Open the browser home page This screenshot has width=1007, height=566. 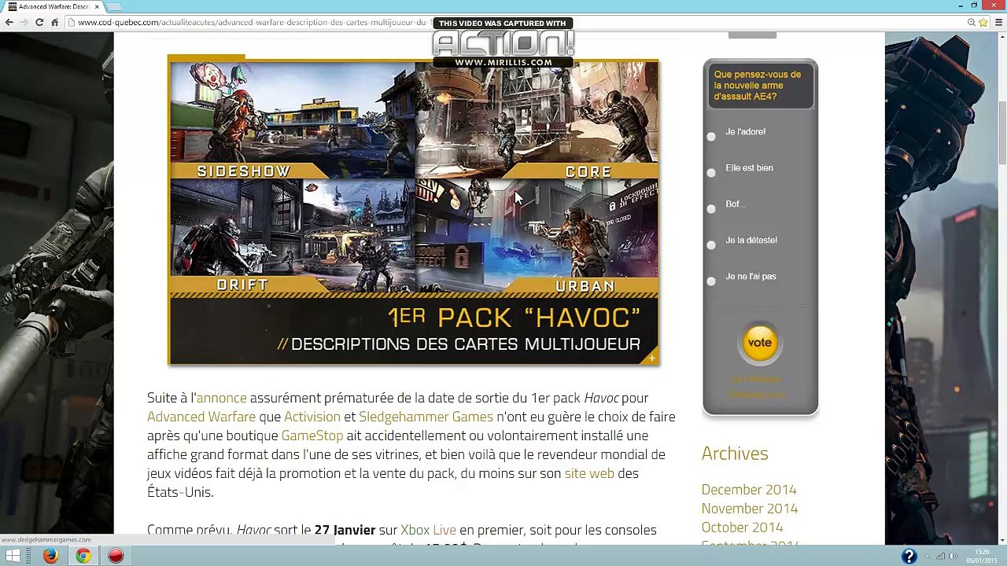click(55, 22)
